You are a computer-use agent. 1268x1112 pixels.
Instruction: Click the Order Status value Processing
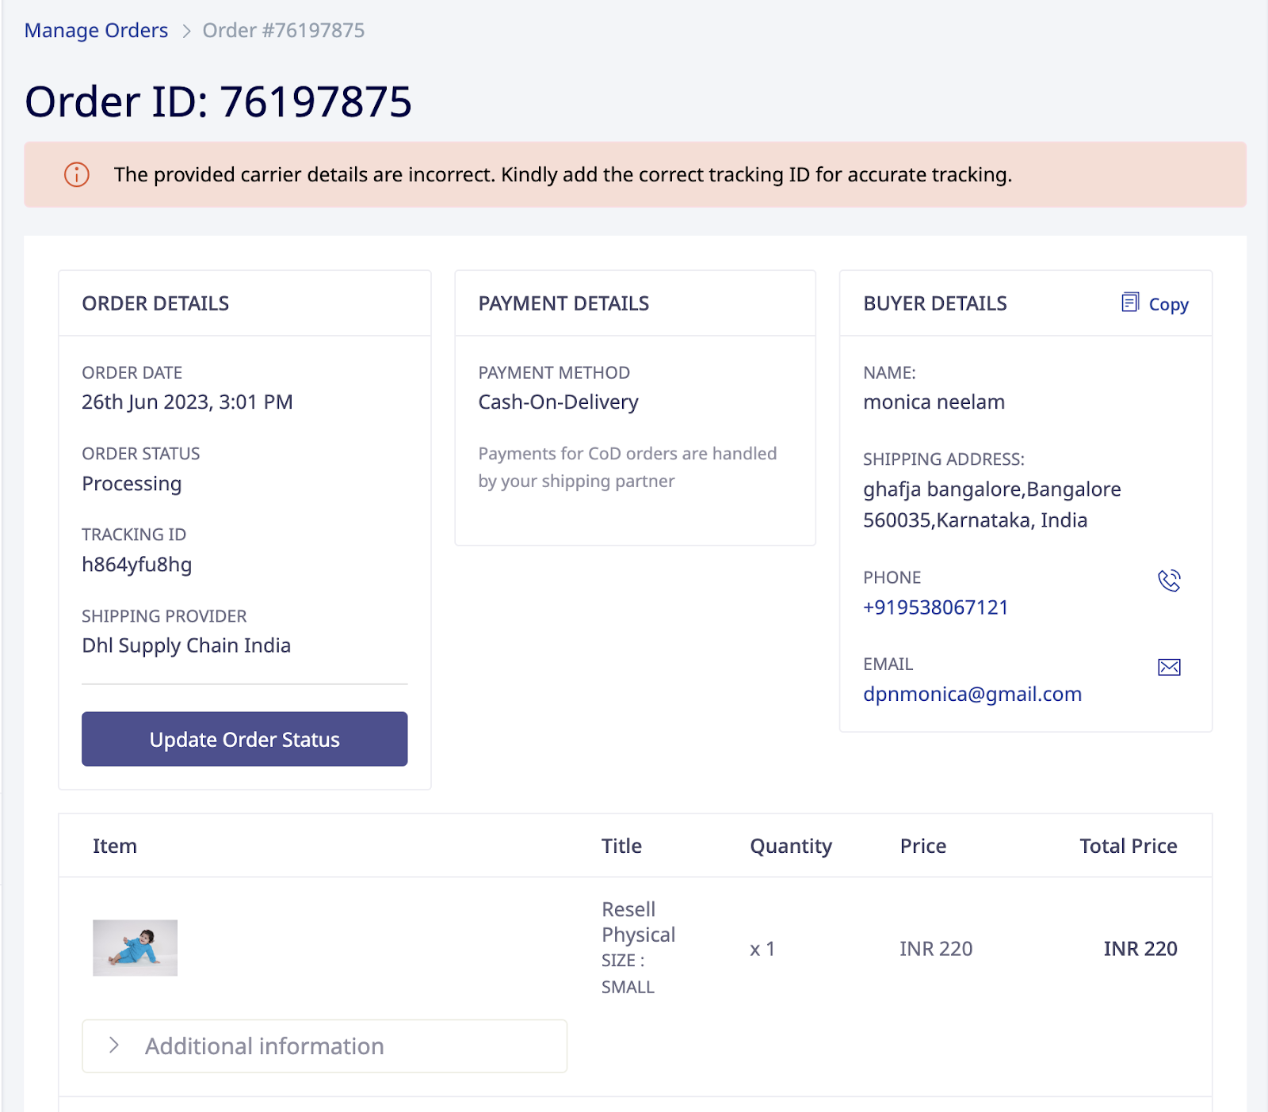click(132, 484)
